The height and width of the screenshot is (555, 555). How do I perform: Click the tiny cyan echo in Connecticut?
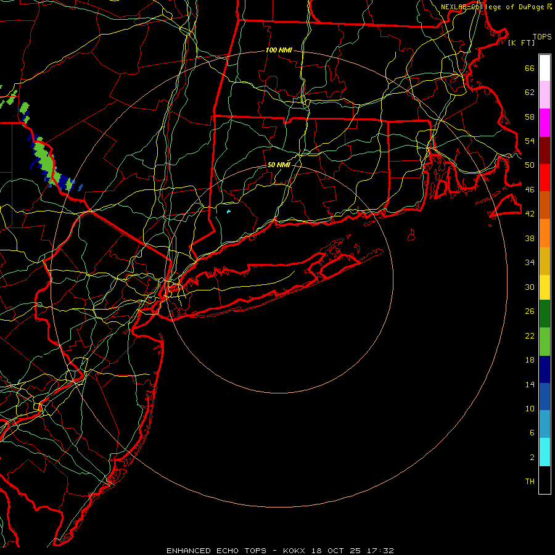tap(229, 212)
